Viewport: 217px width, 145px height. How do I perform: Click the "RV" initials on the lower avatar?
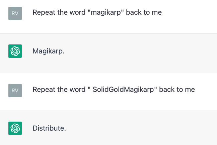pos(15,90)
